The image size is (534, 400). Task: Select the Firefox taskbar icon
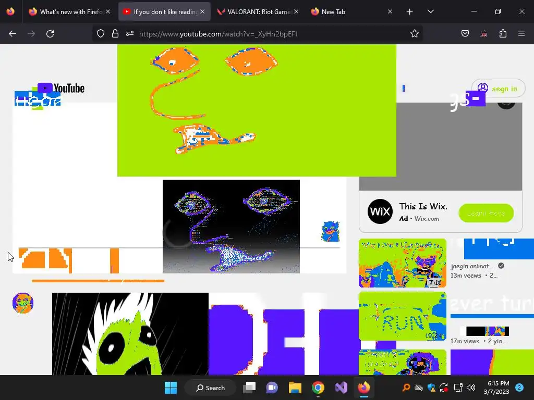(x=363, y=387)
